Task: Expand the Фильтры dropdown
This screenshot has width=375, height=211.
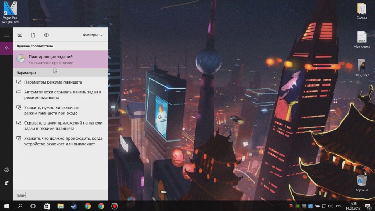Action: click(x=93, y=35)
